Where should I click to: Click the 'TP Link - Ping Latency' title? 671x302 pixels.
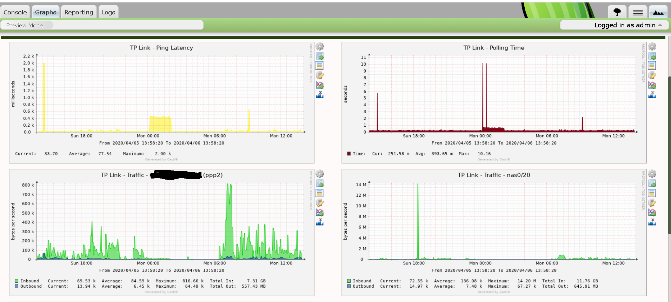point(161,48)
